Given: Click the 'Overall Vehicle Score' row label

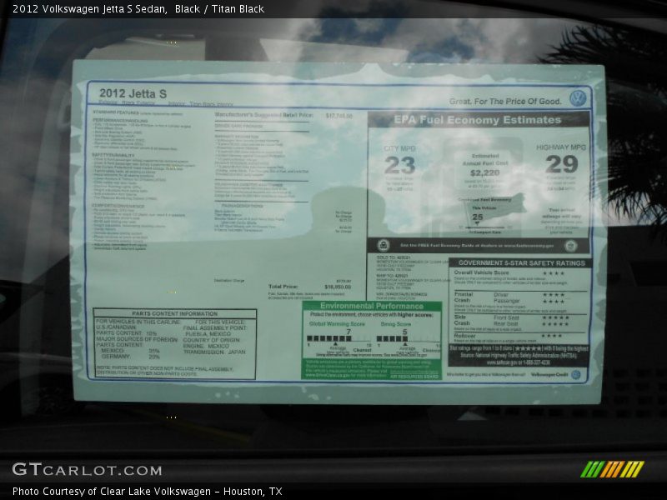Looking at the screenshot, I should [481, 272].
